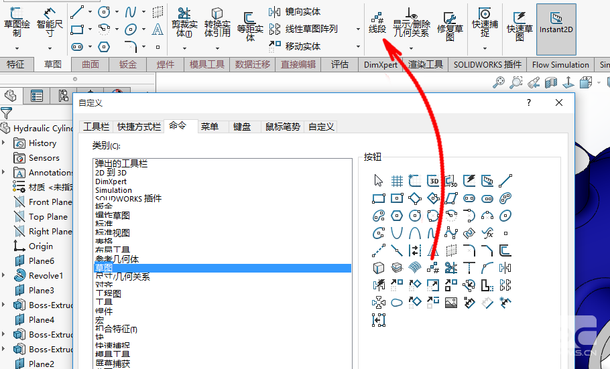Choose the Circle tool in the ribbon
The width and height of the screenshot is (610, 369).
[x=104, y=12]
